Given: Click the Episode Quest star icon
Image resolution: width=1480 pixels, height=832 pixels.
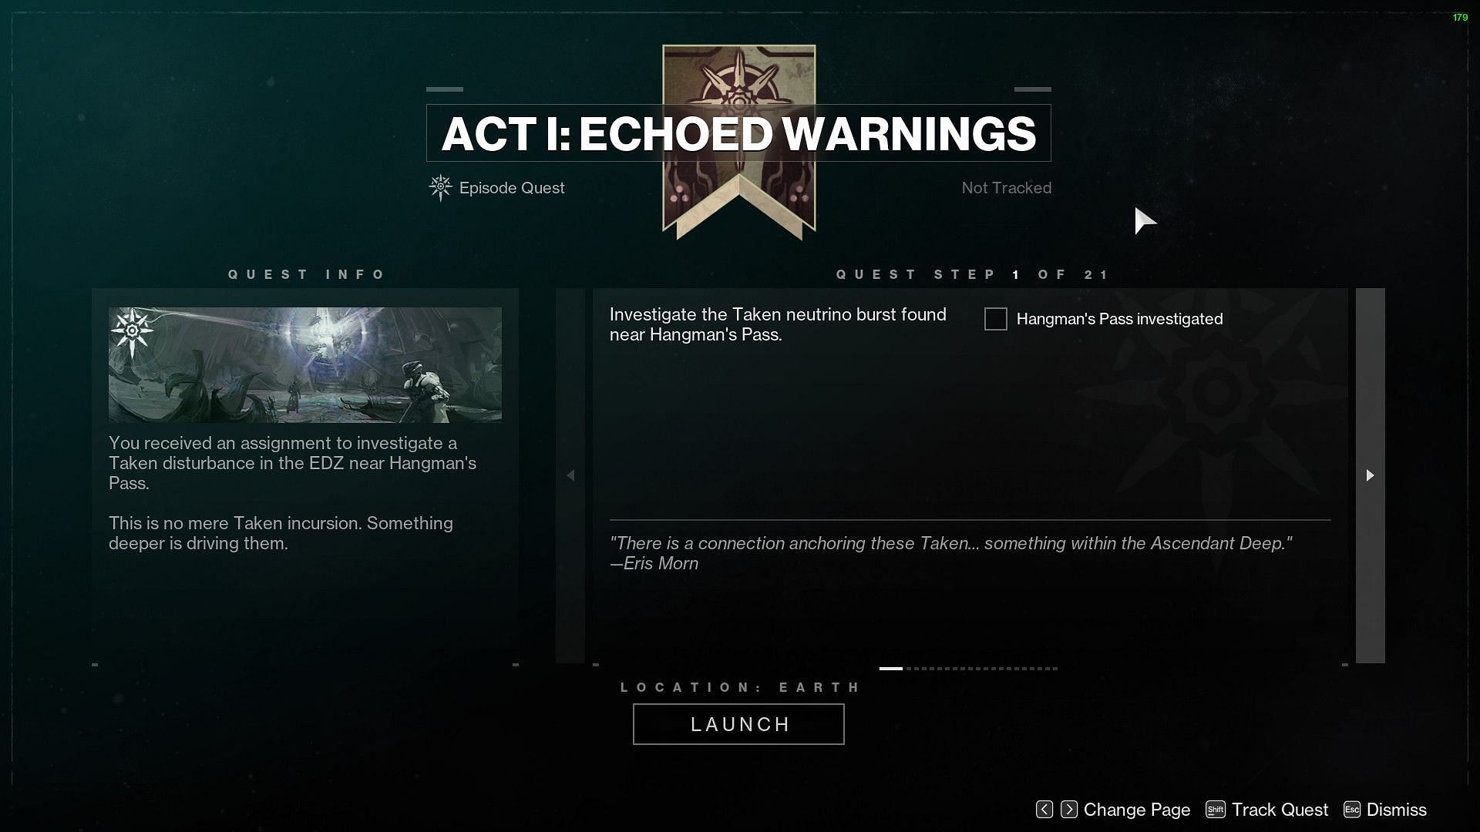Looking at the screenshot, I should click(x=439, y=187).
